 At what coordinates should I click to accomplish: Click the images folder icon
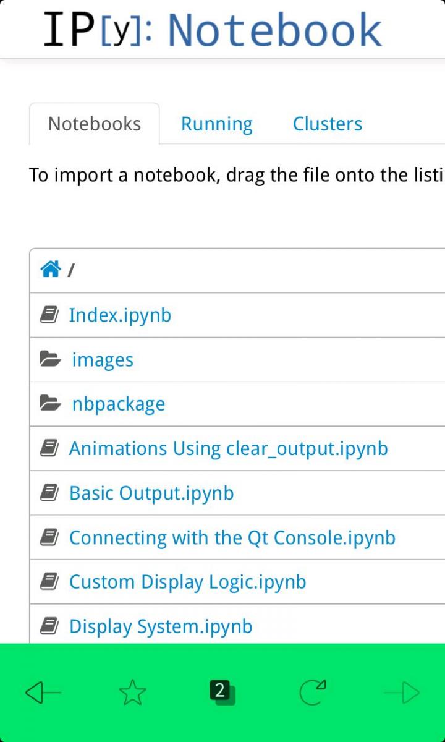pyautogui.click(x=50, y=359)
